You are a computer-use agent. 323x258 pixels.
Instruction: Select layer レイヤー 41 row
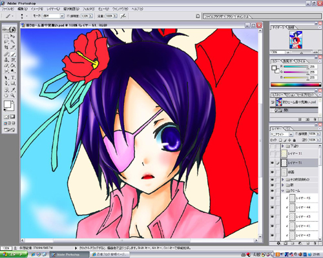pyautogui.click(x=299, y=226)
